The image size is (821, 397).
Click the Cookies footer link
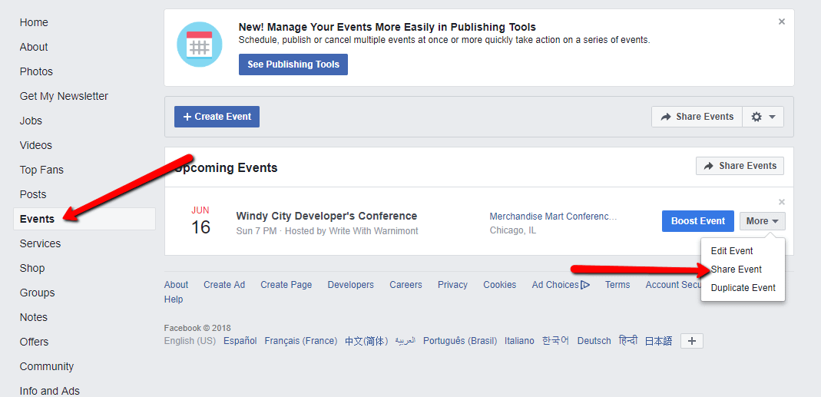[x=499, y=285]
